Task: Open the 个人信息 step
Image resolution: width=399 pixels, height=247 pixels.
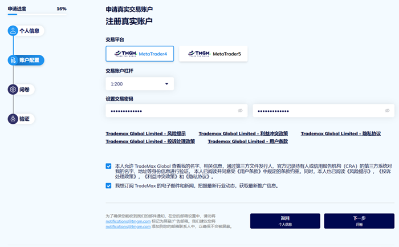Action: (x=26, y=31)
